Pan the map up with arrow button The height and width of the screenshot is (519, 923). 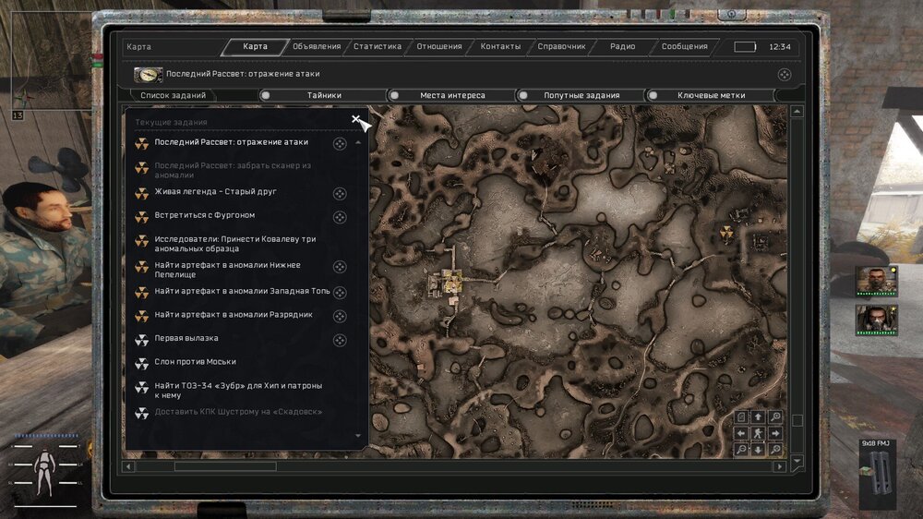point(758,417)
